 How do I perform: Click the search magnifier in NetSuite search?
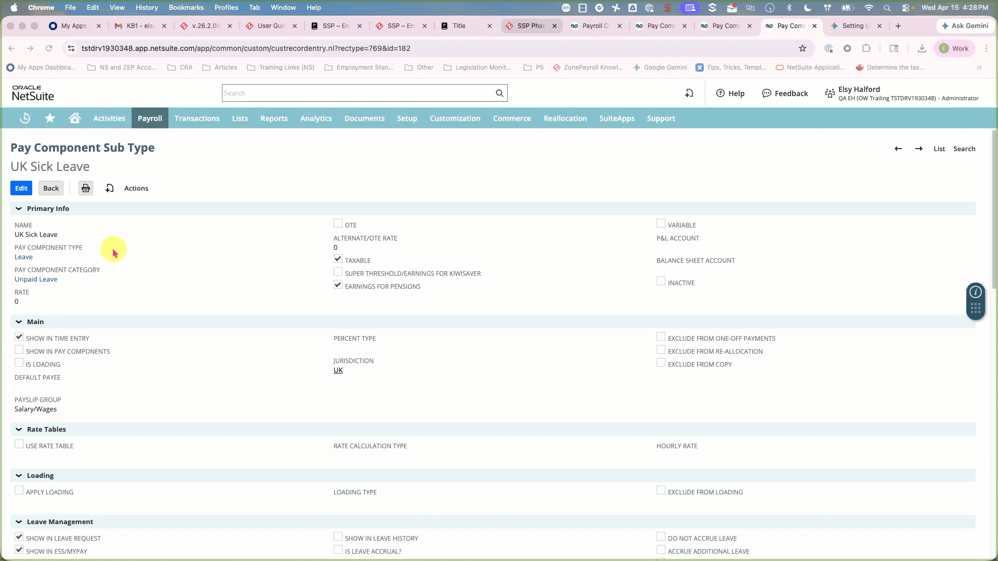500,93
